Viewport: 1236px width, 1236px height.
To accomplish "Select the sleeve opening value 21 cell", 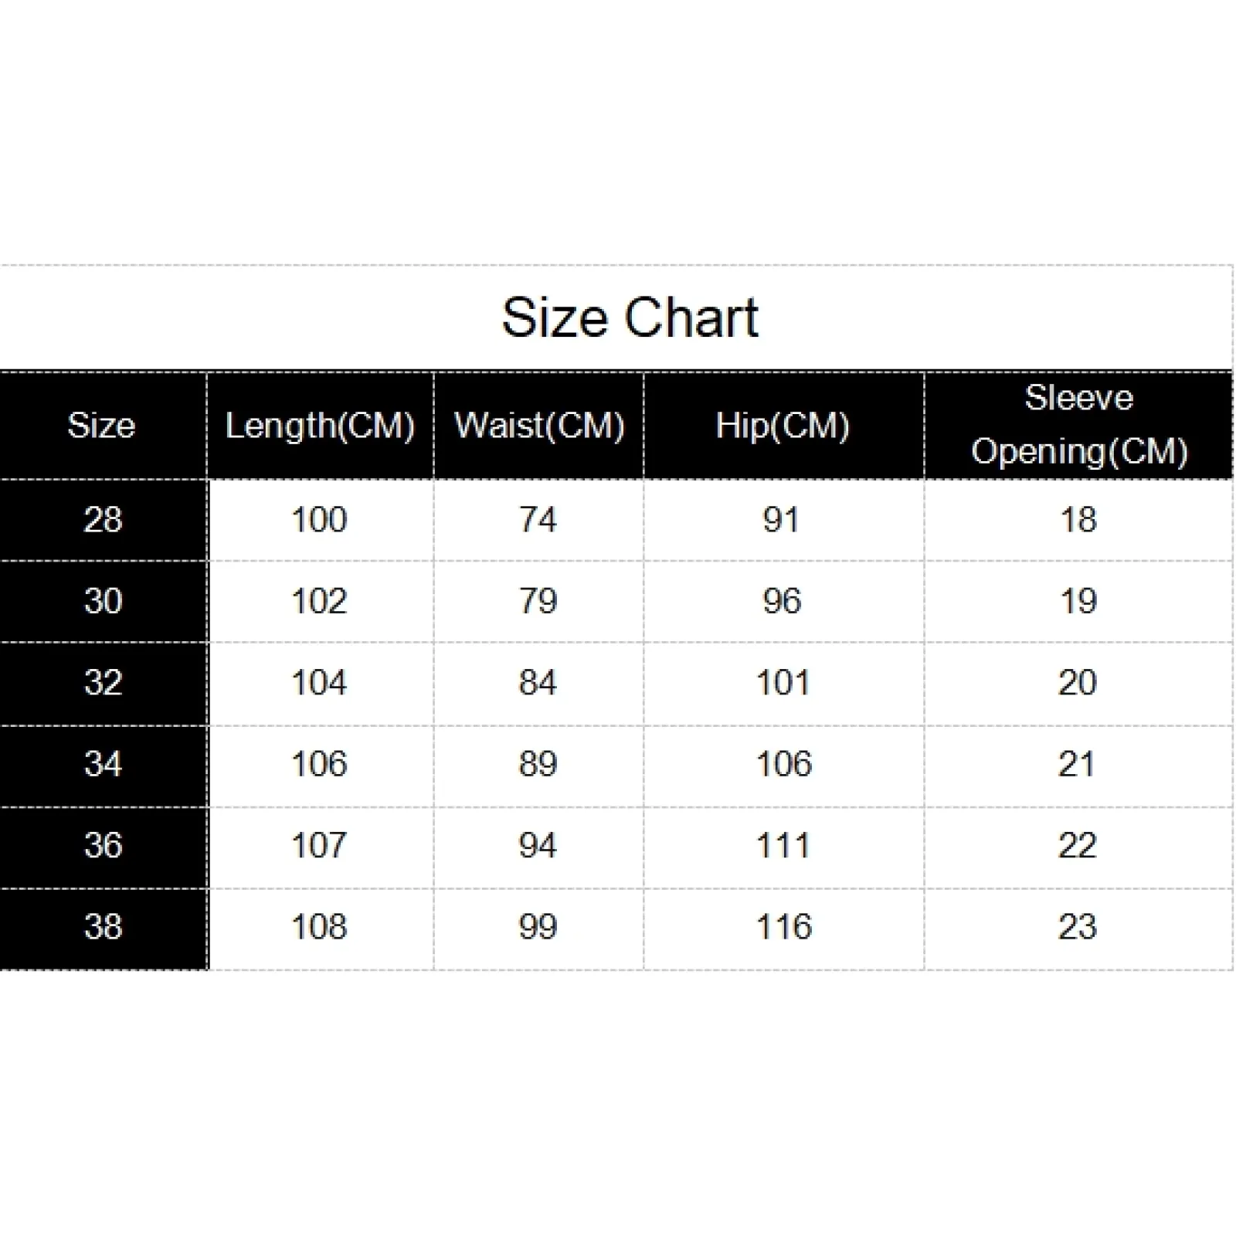I will 1077,765.
